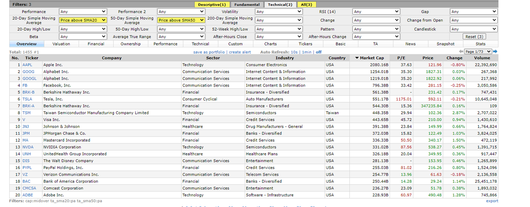The height and width of the screenshot is (207, 530).
Task: Click the Consumer Cyclical sector cell
Action: click(200, 99)
